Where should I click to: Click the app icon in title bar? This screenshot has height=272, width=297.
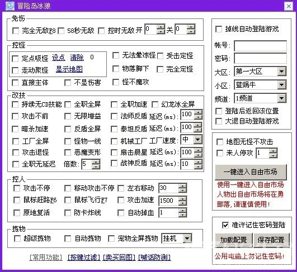pos(10,6)
